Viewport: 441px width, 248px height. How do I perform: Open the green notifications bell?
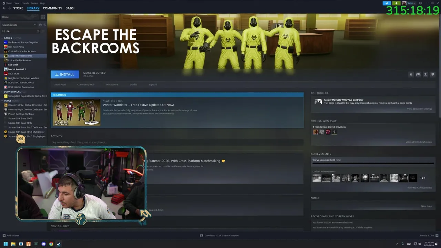tap(396, 3)
